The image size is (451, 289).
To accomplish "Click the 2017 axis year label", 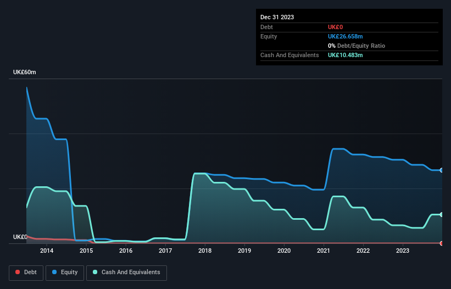I will tap(165, 251).
